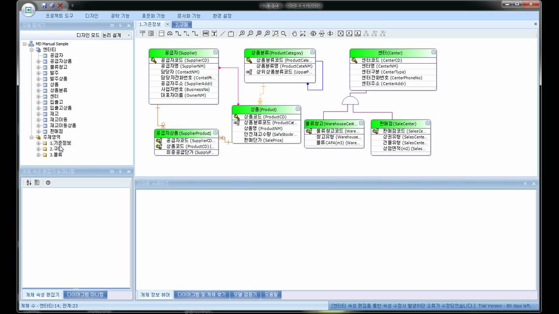Select the 개체 정보 뷰어 tab
The width and height of the screenshot is (559, 314).
[x=155, y=295]
